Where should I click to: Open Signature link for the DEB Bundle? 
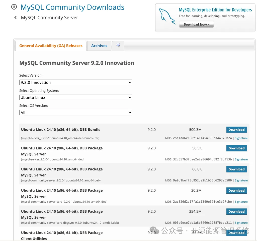click(241, 138)
